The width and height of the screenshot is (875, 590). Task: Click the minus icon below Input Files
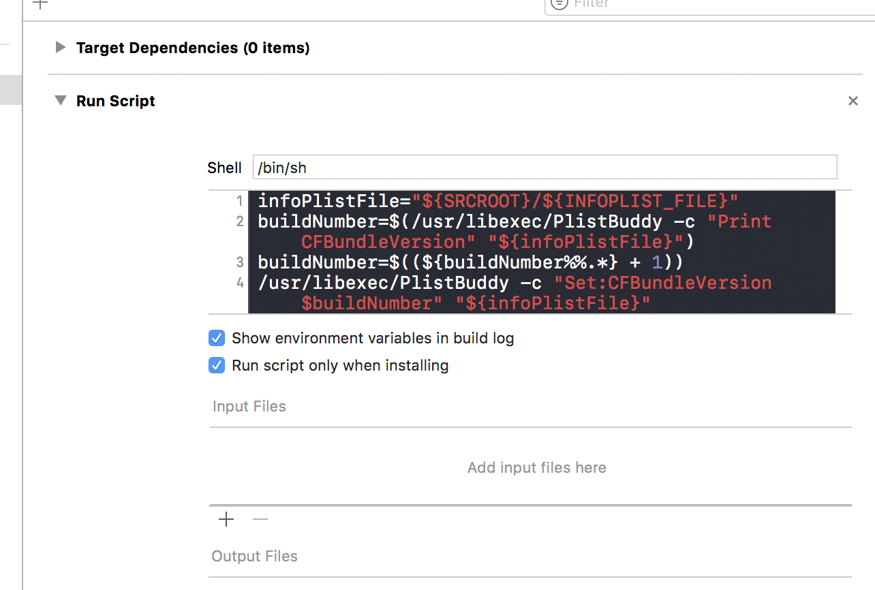pyautogui.click(x=260, y=519)
